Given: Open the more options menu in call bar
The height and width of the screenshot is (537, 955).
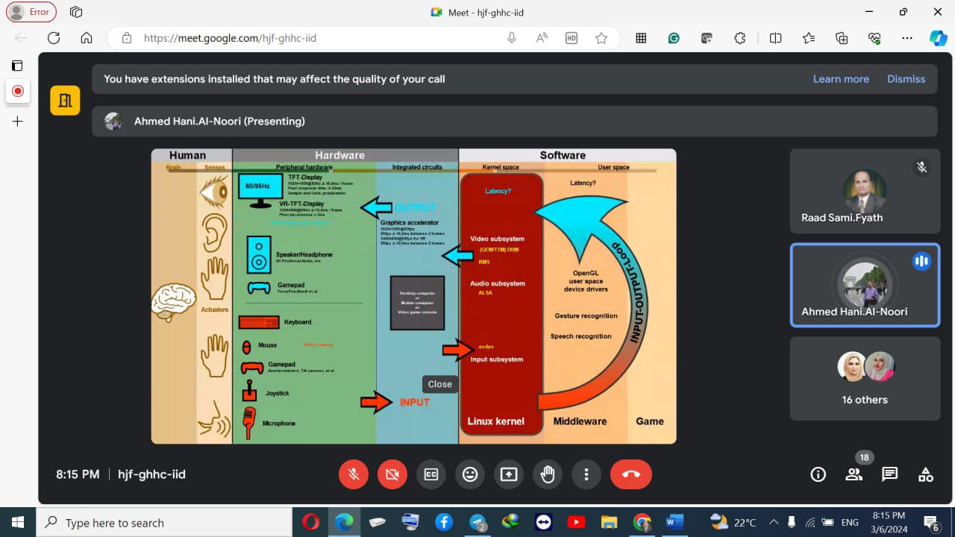Looking at the screenshot, I should (x=586, y=474).
